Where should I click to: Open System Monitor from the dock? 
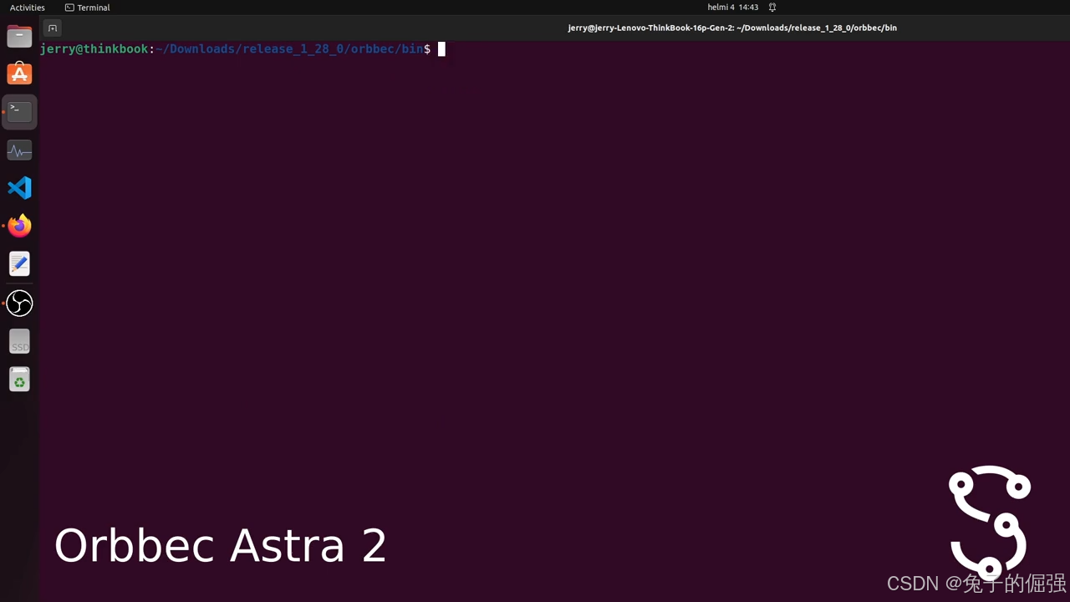pos(19,150)
